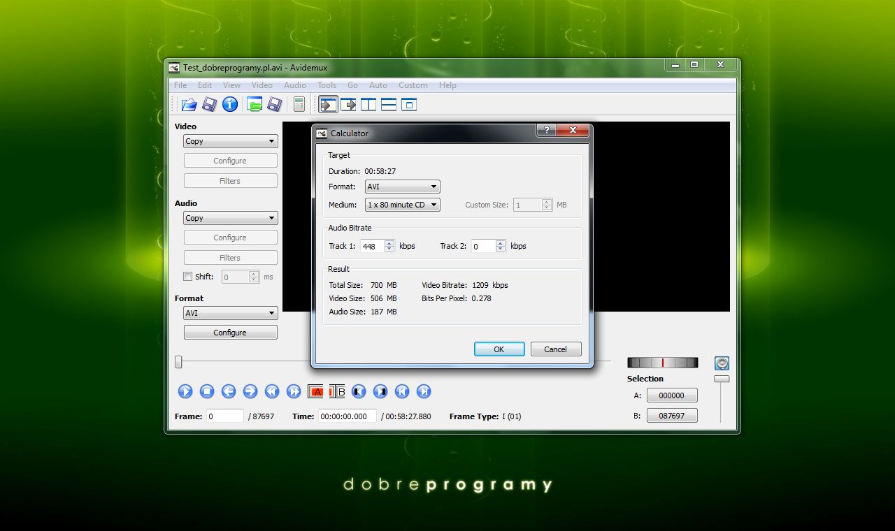The width and height of the screenshot is (895, 531).
Task: Open the bitrate calculator toolbar icon
Action: [x=299, y=105]
